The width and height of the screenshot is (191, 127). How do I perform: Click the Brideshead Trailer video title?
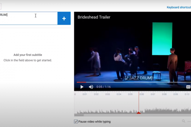point(94,17)
